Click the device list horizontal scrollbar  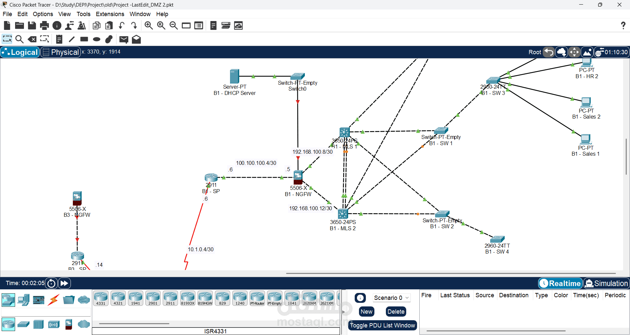point(134,324)
